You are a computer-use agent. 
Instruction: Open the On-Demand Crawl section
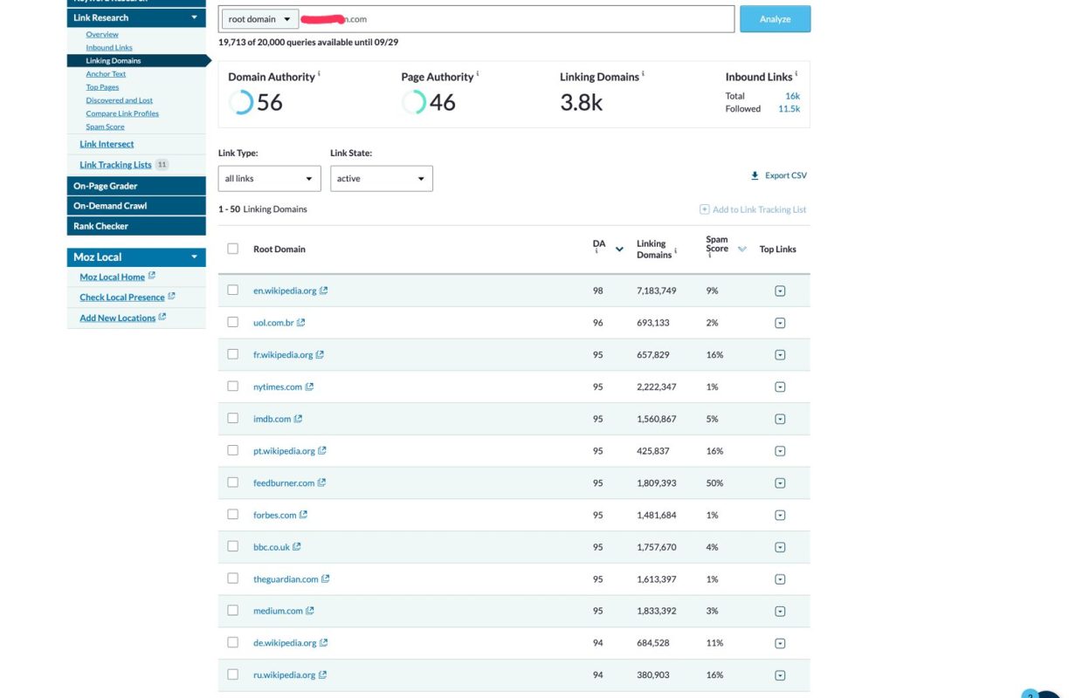pos(136,206)
